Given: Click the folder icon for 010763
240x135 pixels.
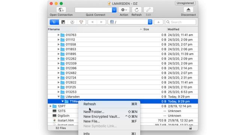Looking at the screenshot, I should (x=63, y=35).
